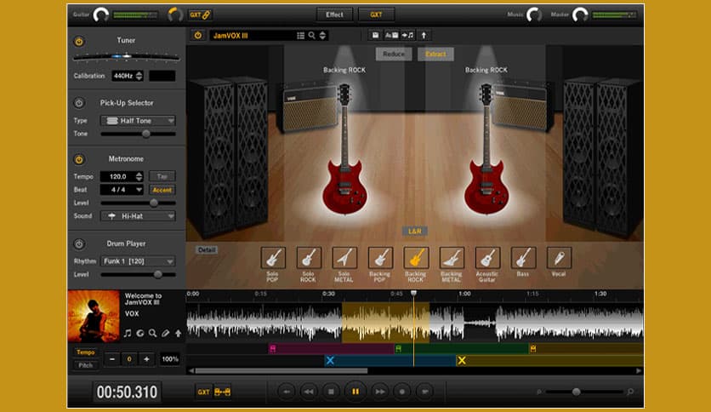Open the Rhythm Funk 1 [120] dropdown
The width and height of the screenshot is (711, 412).
pos(138,261)
